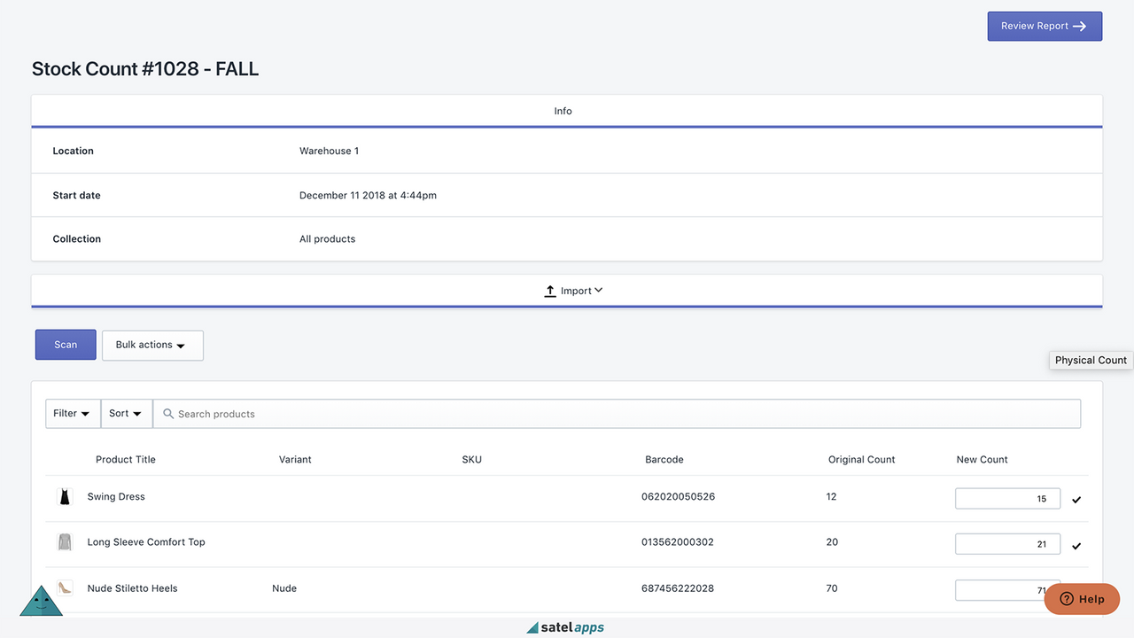
Task: Select the Swing Dress product title
Action: pos(116,497)
